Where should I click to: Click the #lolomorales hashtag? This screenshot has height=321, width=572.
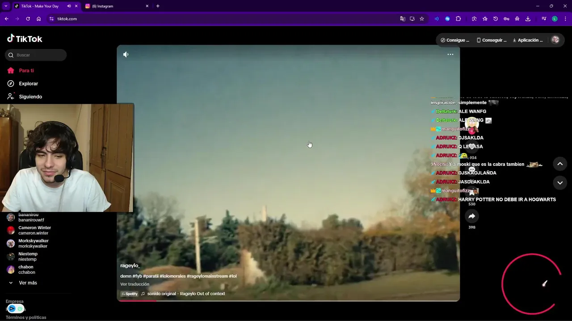click(172, 276)
